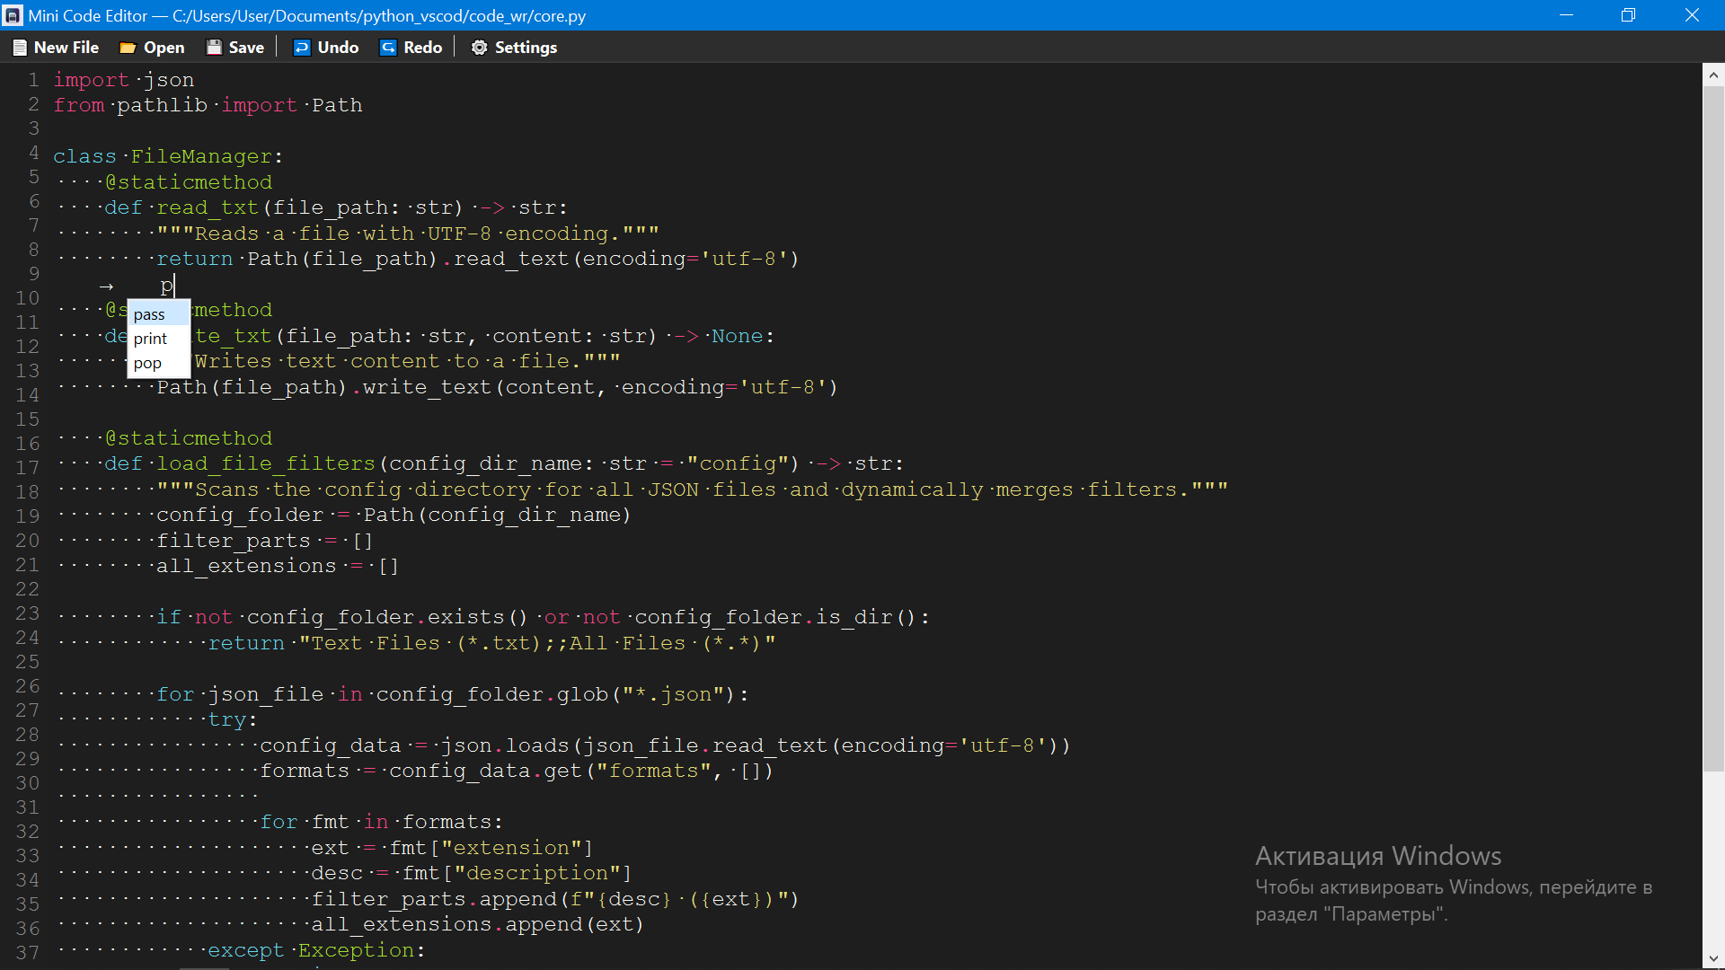Click the Save floppy disk icon

[x=214, y=48]
